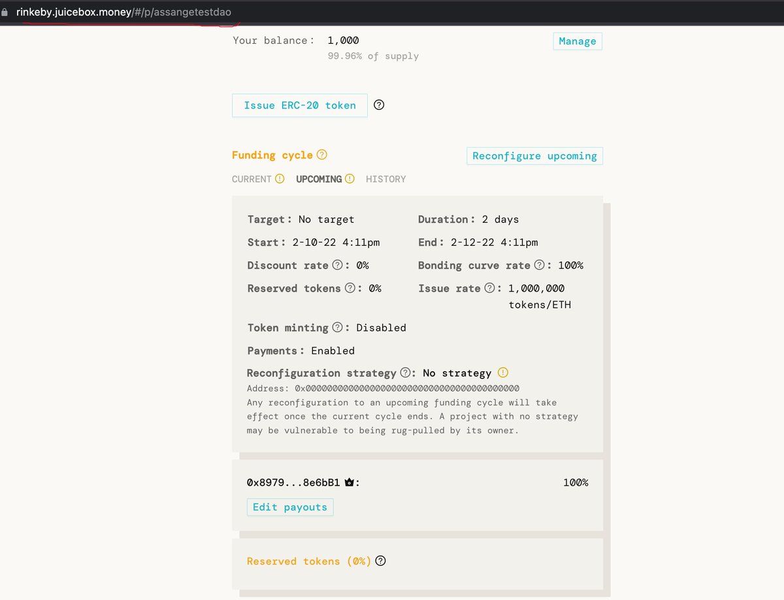This screenshot has width=784, height=600.
Task: Click warning icon on UPCOMING tab
Action: (350, 178)
